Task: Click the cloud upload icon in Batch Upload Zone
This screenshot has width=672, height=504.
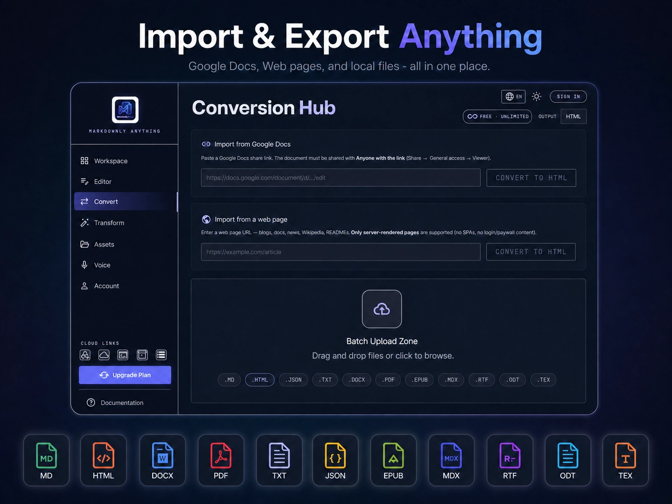Action: click(382, 309)
